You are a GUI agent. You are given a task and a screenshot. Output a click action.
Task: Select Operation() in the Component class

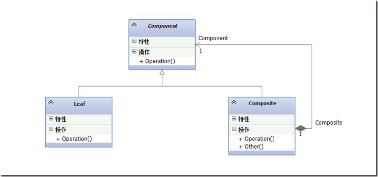coord(160,61)
